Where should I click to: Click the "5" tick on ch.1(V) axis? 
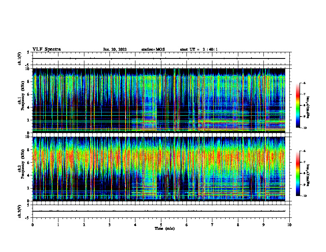tap(28, 52)
